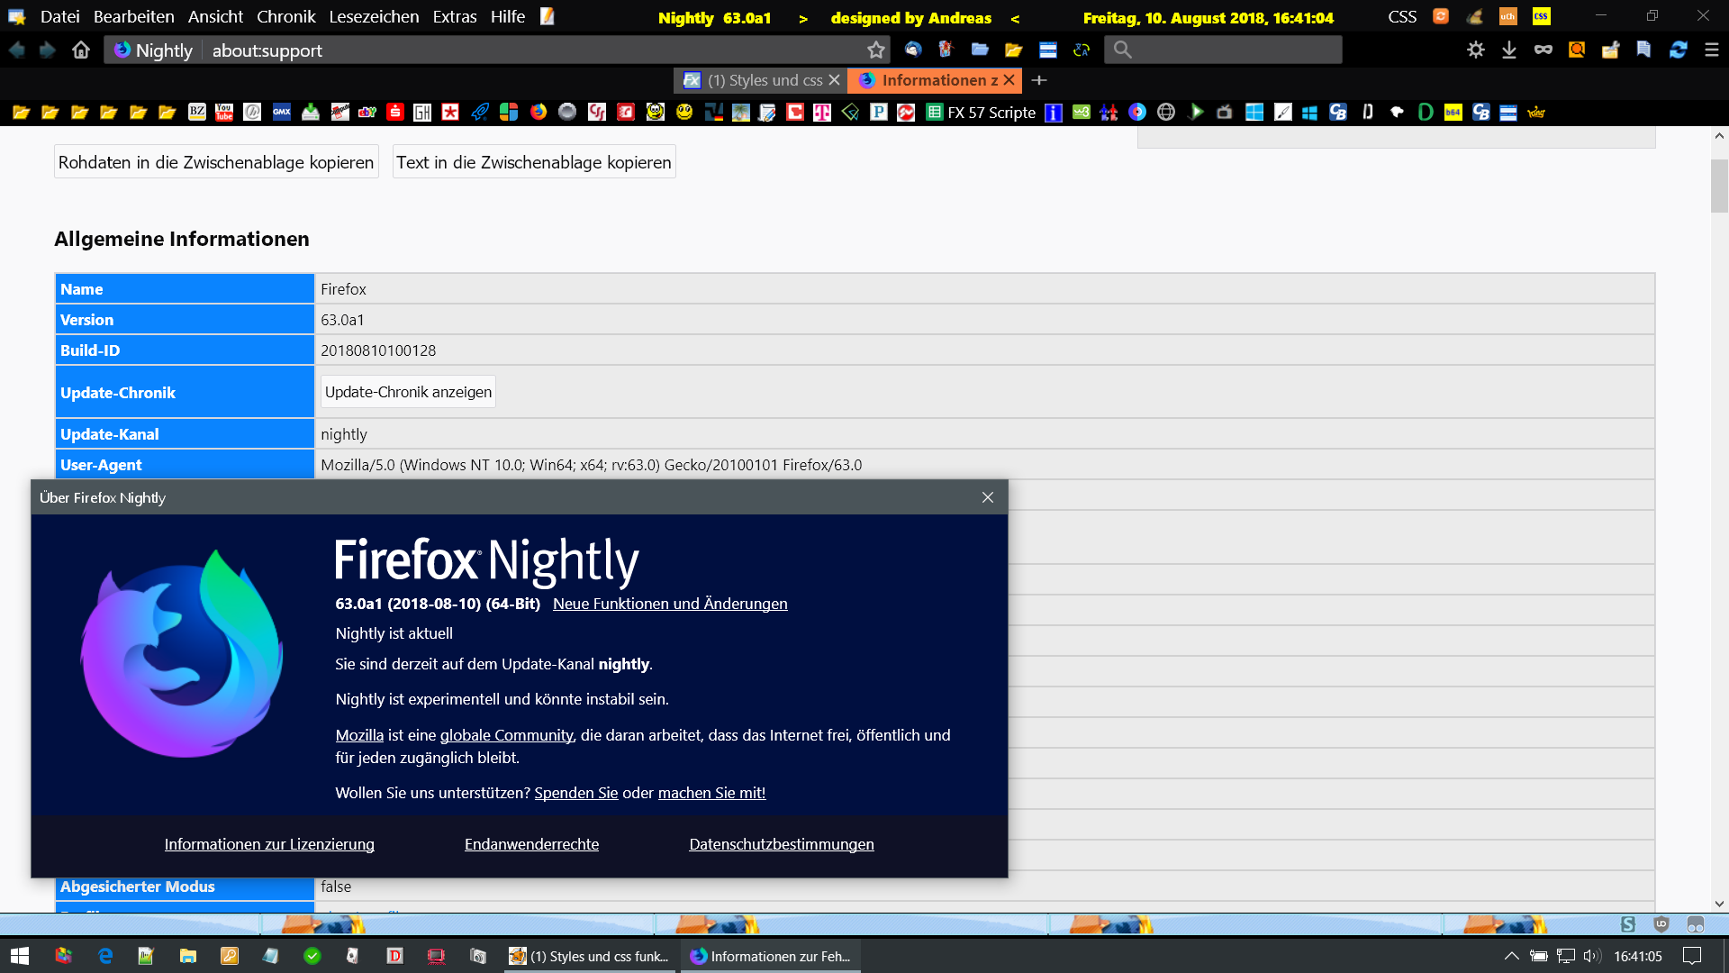The height and width of the screenshot is (973, 1729).
Task: Open the Downloads arrow icon
Action: pos(1509,50)
